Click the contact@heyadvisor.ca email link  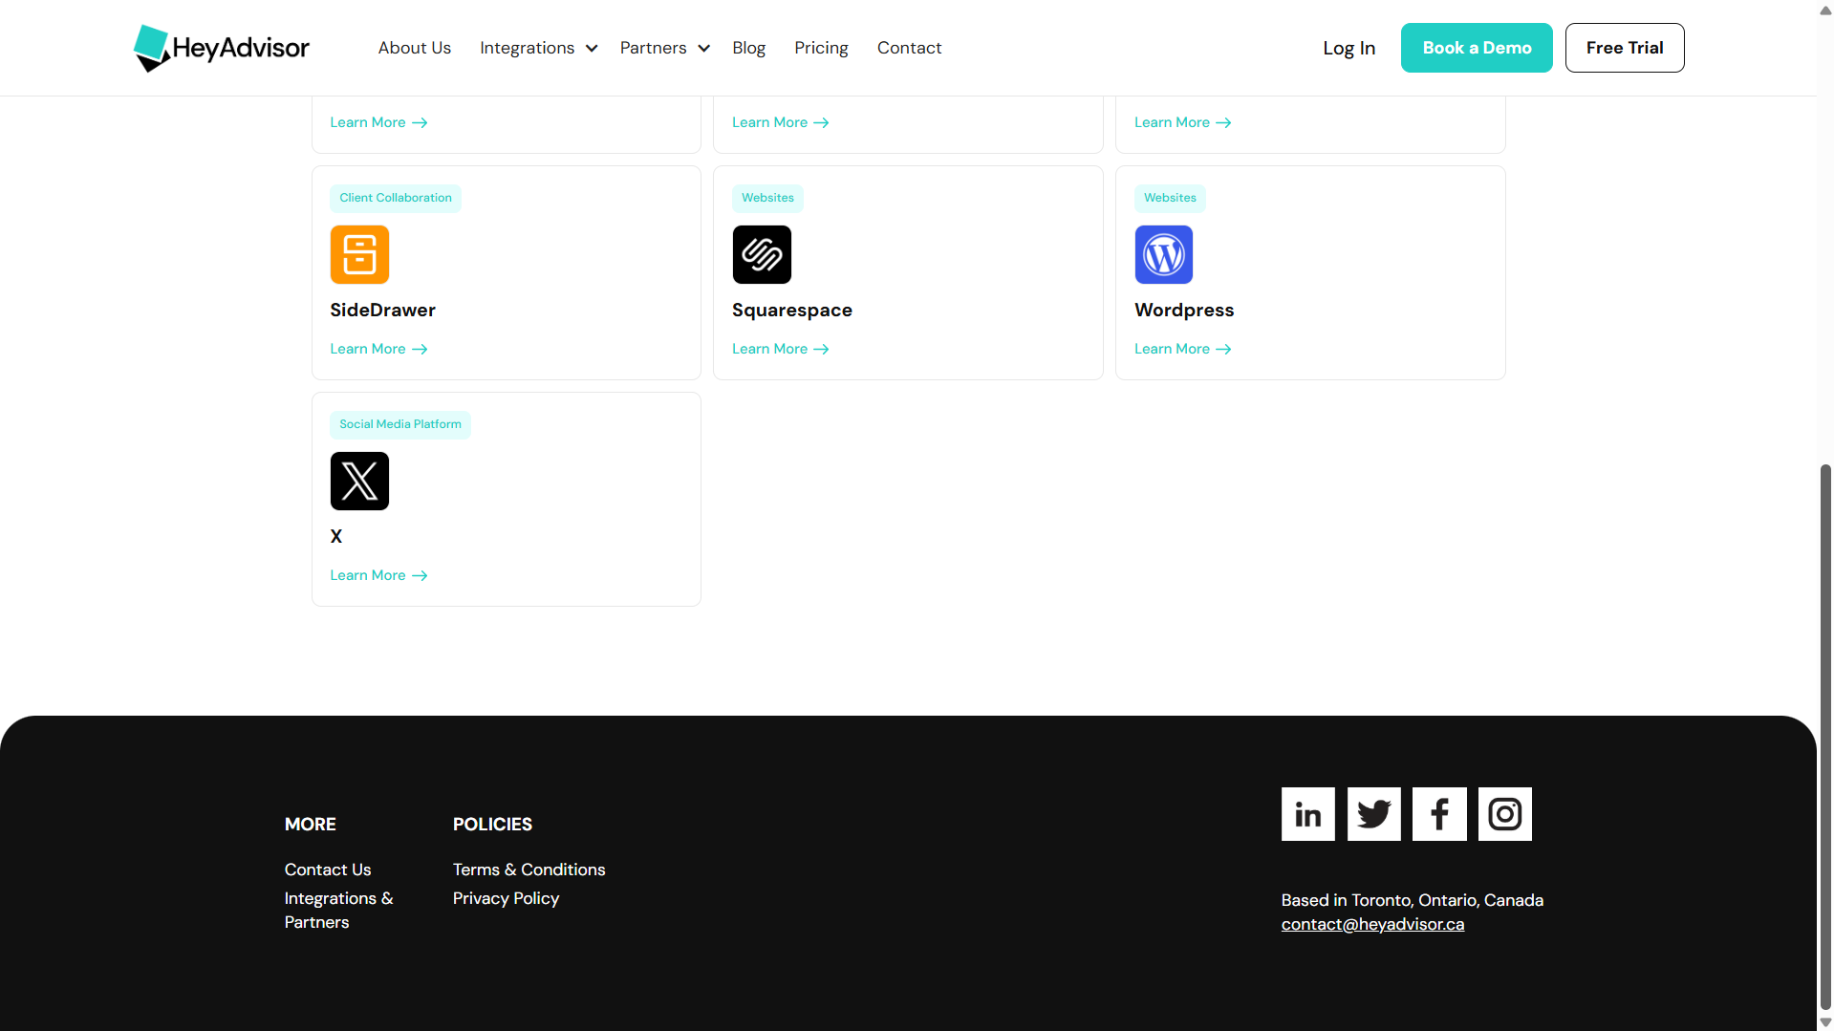(1372, 924)
